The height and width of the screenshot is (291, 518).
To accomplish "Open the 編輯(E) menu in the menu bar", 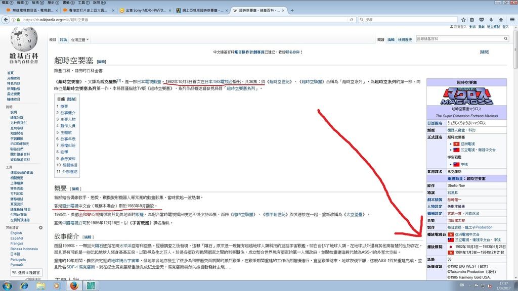I will [x=23, y=3].
